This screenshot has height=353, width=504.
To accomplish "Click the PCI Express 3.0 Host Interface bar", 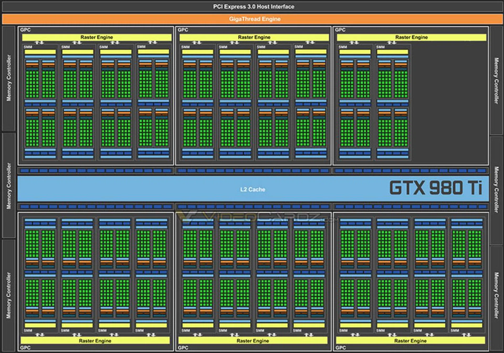I will [253, 7].
